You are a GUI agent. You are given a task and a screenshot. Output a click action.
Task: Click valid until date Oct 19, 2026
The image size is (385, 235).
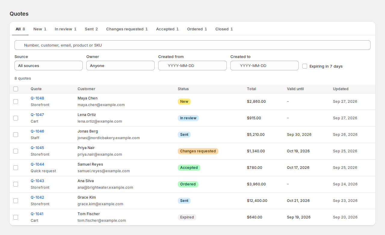[298, 151]
